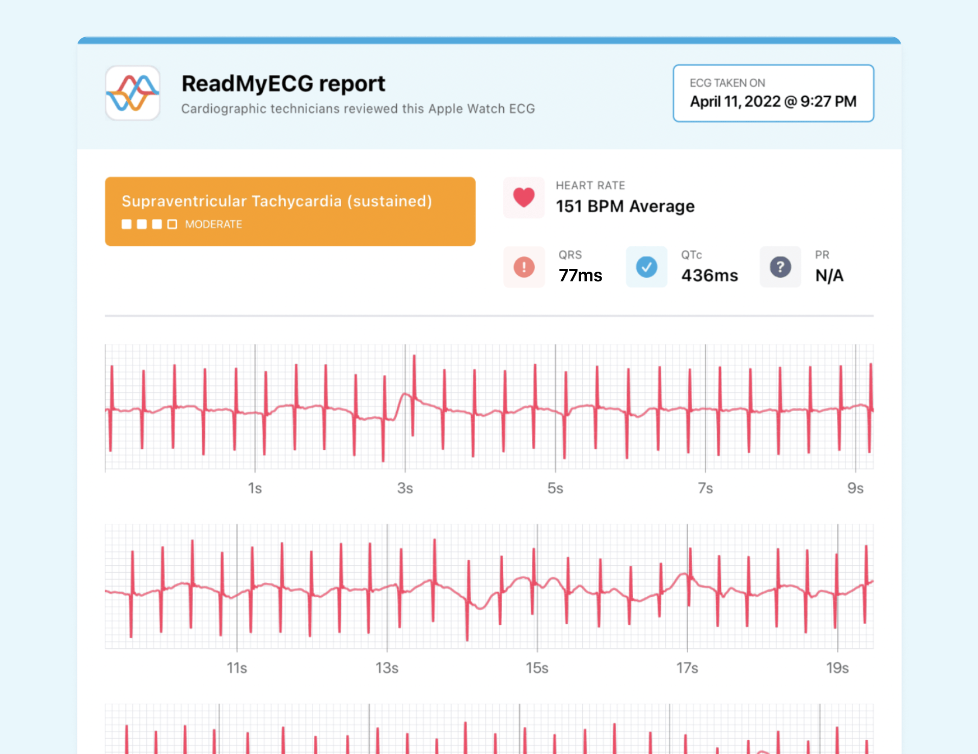The image size is (978, 754).
Task: Click the QTc blue checkmark icon
Action: click(x=646, y=267)
